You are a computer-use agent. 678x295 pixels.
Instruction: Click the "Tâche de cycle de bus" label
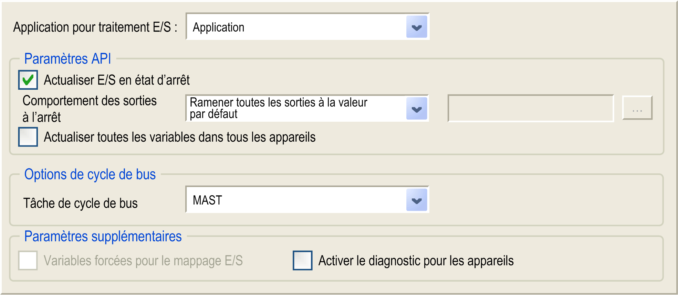[x=80, y=203]
